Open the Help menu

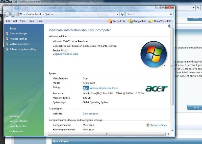click(40, 21)
